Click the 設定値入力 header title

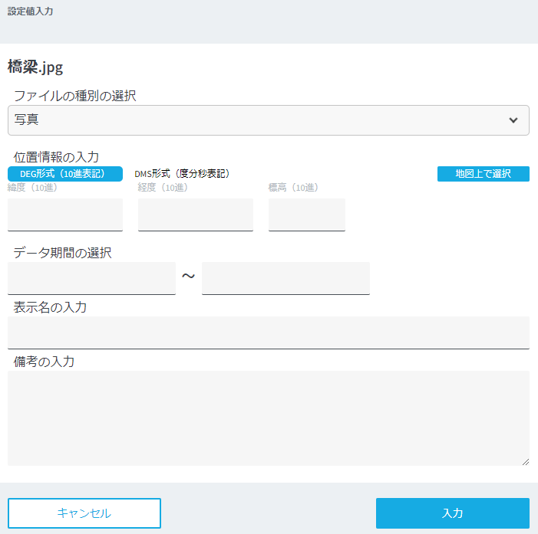click(x=31, y=11)
